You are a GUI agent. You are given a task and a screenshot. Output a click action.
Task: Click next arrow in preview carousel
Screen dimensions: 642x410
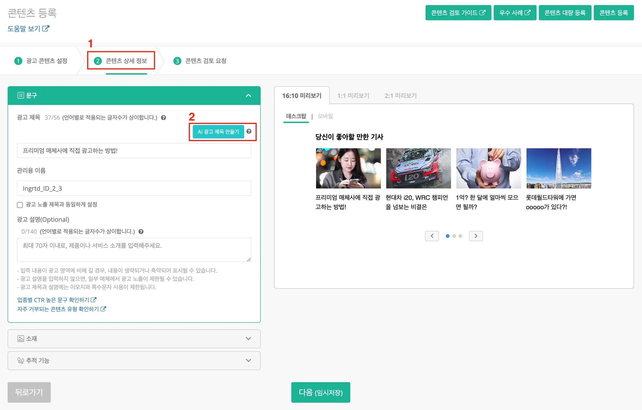tap(476, 236)
